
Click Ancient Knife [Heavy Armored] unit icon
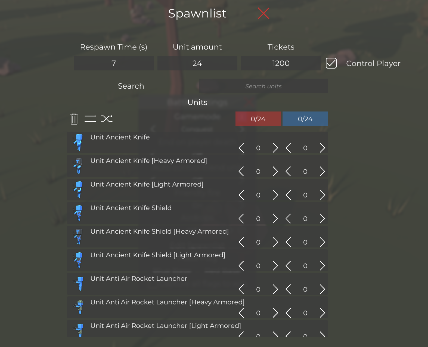(x=79, y=166)
